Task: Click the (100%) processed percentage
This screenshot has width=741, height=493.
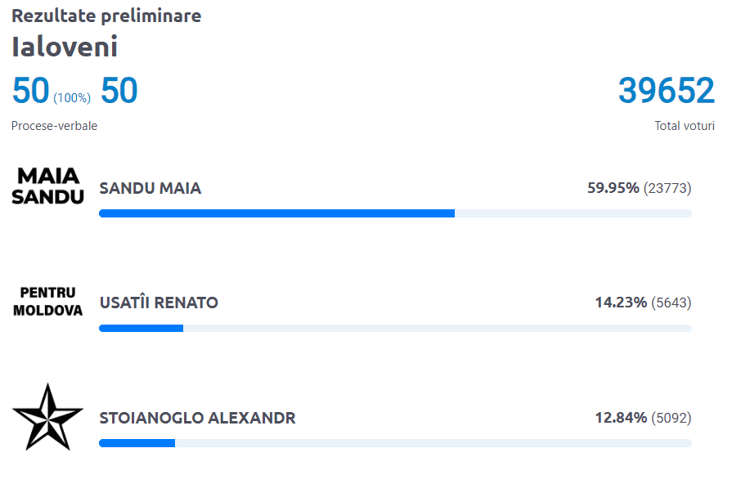Action: (72, 98)
